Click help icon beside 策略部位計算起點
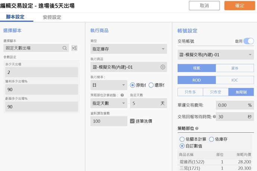 click(122, 95)
